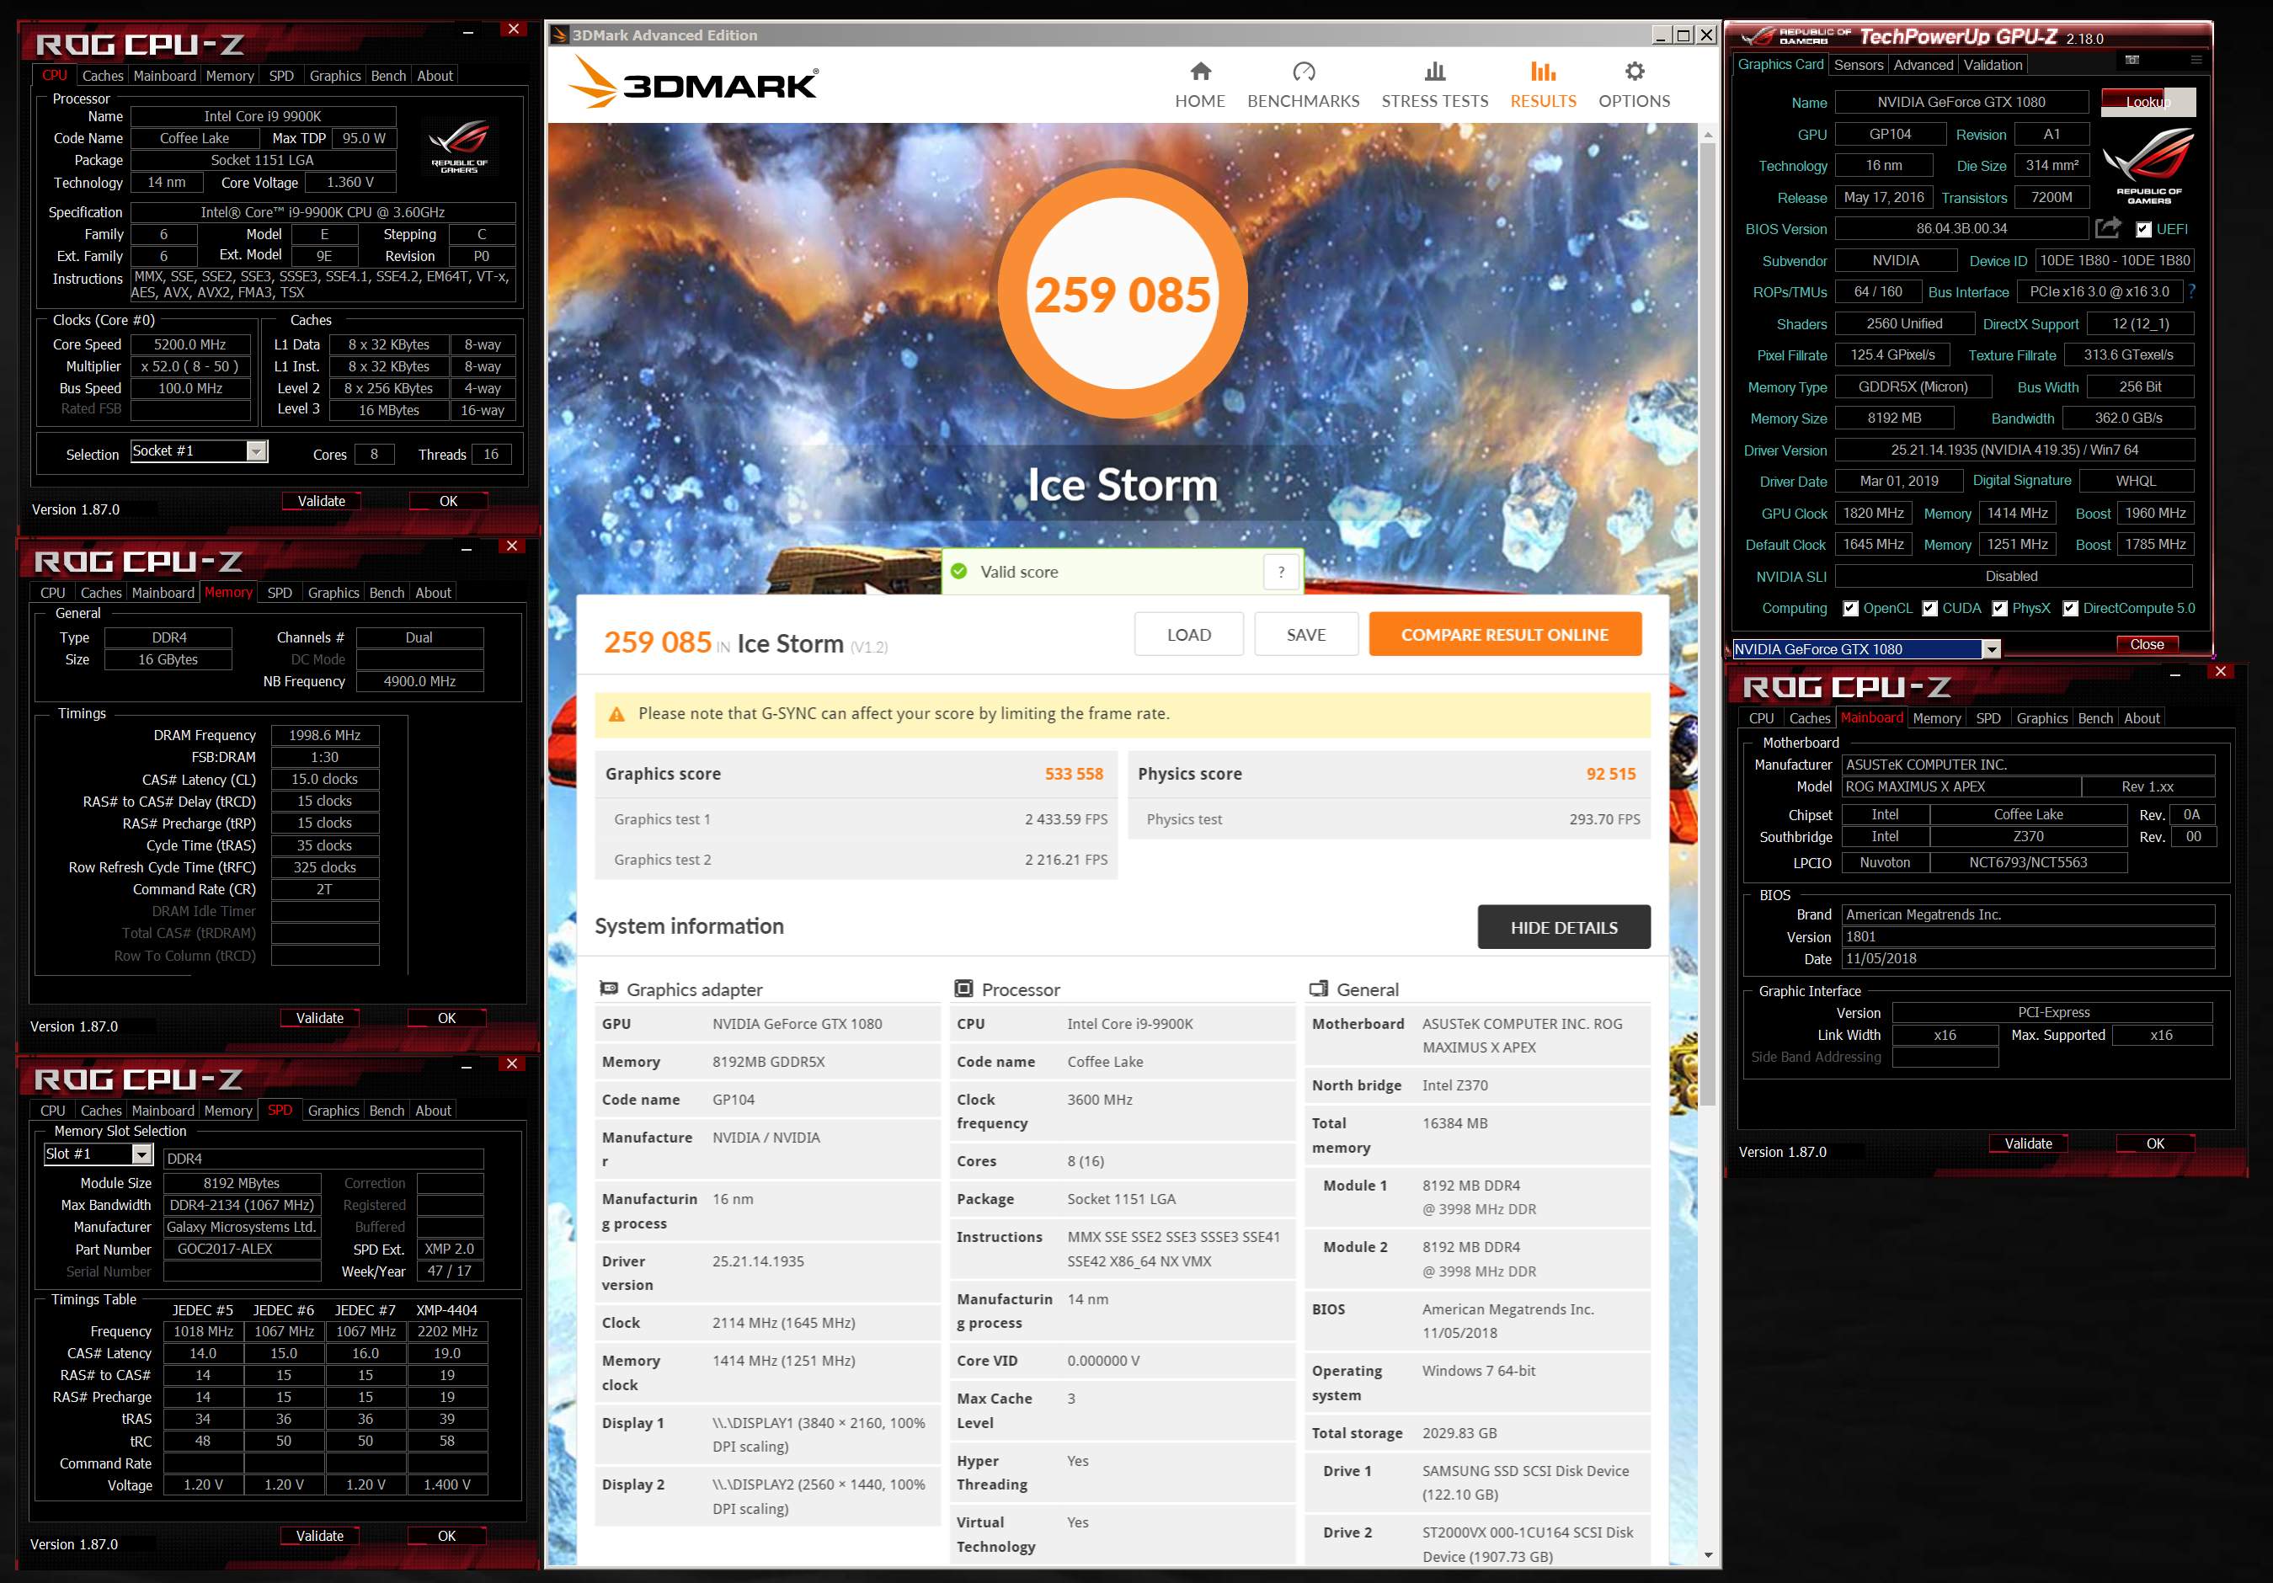Click the GPU Clock 1820 MHz value

coord(1872,513)
